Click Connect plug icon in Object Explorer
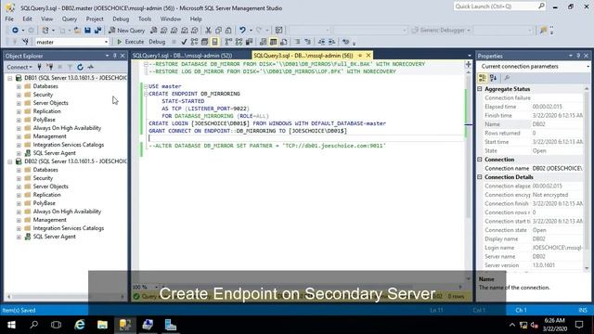The image size is (594, 334). click(39, 67)
